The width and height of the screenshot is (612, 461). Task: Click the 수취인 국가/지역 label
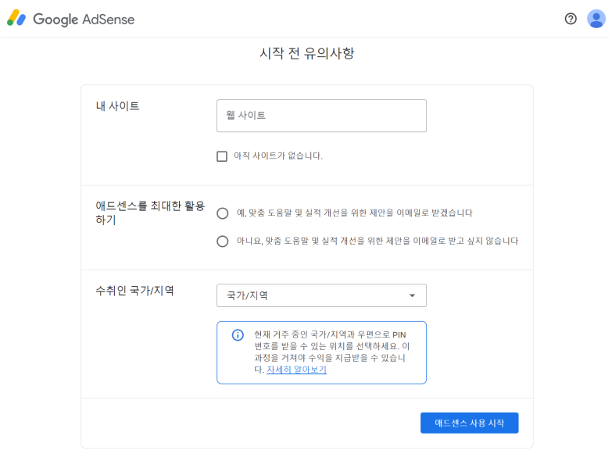[134, 290]
